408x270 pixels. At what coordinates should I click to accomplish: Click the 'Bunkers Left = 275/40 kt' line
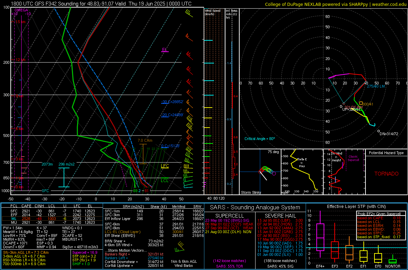(134, 258)
